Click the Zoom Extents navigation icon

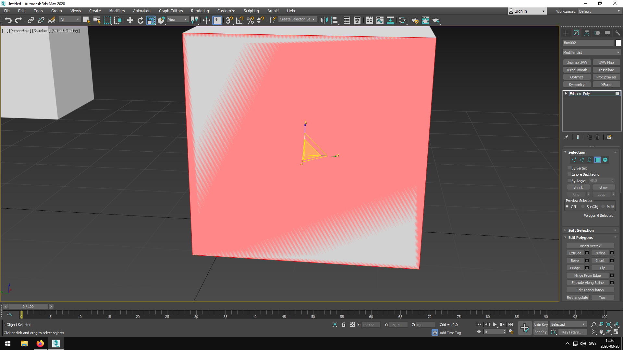click(x=608, y=324)
